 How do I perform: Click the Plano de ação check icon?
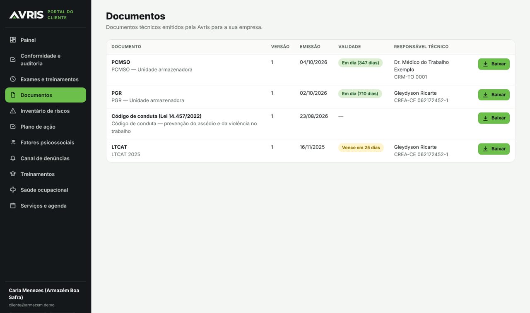pyautogui.click(x=13, y=127)
